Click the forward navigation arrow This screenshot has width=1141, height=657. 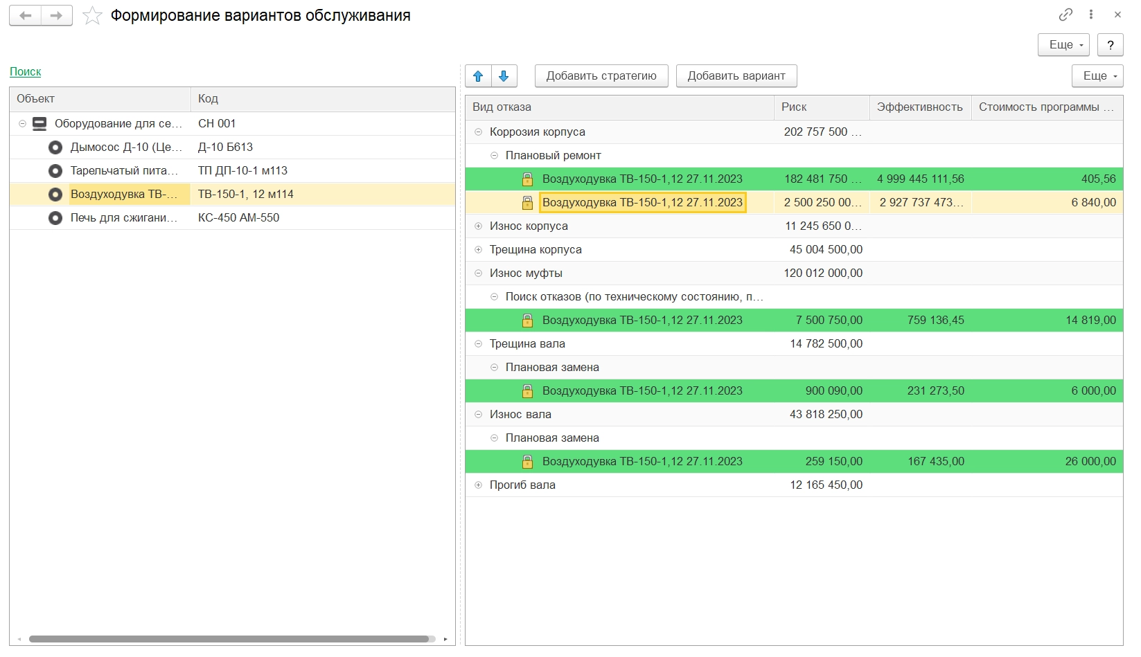click(x=57, y=15)
